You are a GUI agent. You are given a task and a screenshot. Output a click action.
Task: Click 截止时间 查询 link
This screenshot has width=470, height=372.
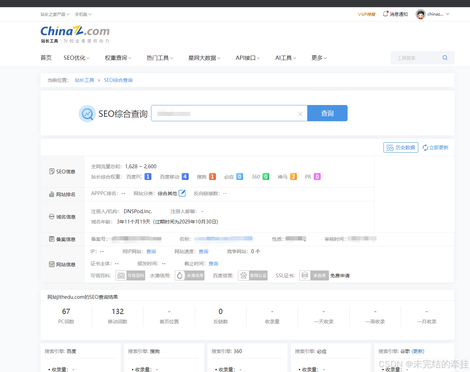[213, 264]
